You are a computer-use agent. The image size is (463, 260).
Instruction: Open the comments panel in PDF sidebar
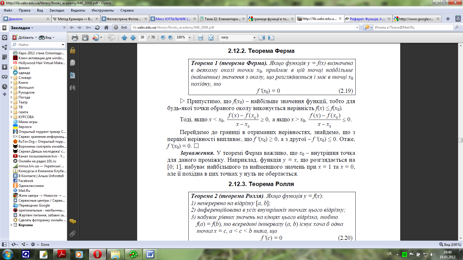pos(73,222)
